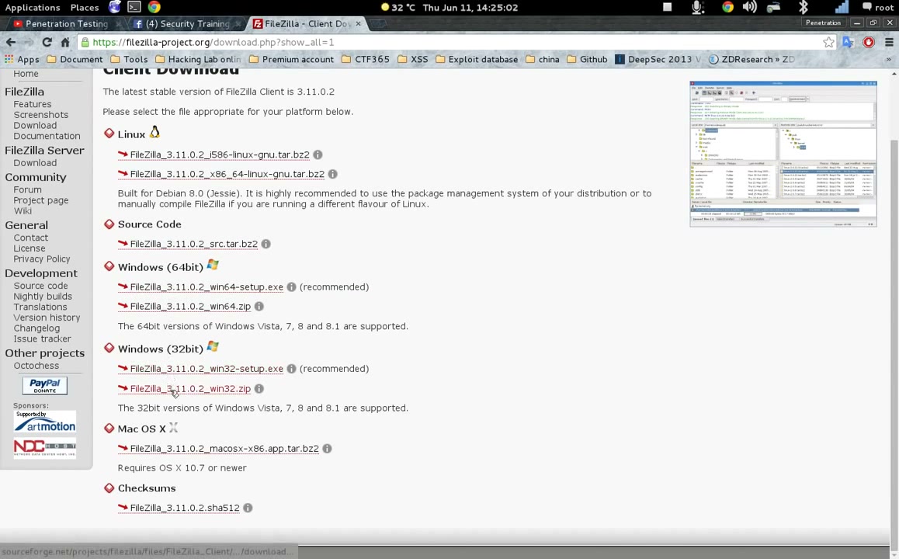Click the PayPal Donate button
The width and height of the screenshot is (899, 559).
45,385
